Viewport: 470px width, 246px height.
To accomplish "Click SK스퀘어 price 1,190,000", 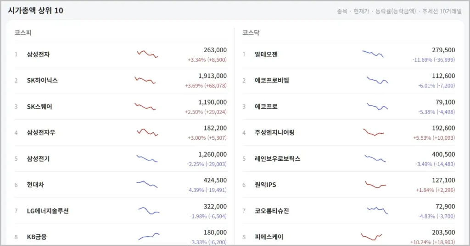I will (x=212, y=102).
